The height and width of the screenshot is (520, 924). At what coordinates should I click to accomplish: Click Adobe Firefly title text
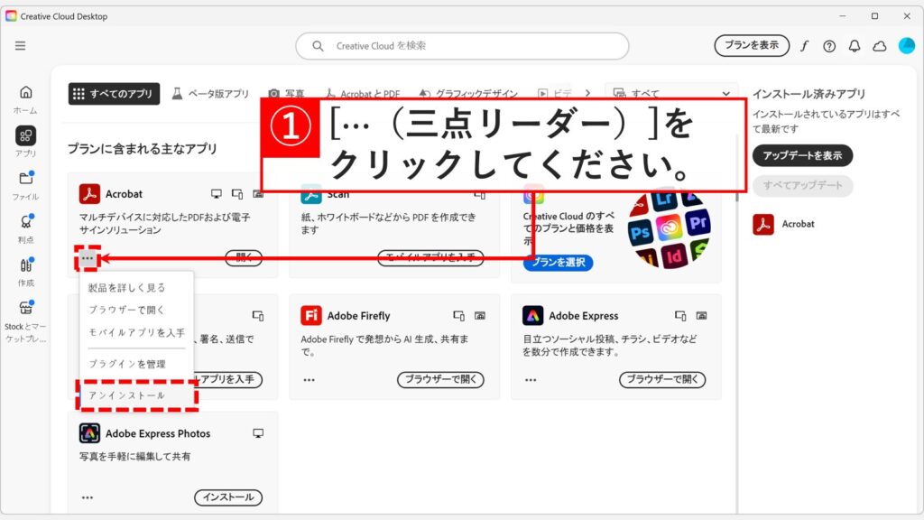[358, 316]
